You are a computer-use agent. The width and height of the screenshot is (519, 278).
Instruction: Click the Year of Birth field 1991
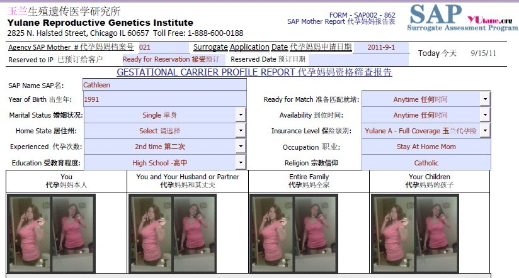[164, 99]
